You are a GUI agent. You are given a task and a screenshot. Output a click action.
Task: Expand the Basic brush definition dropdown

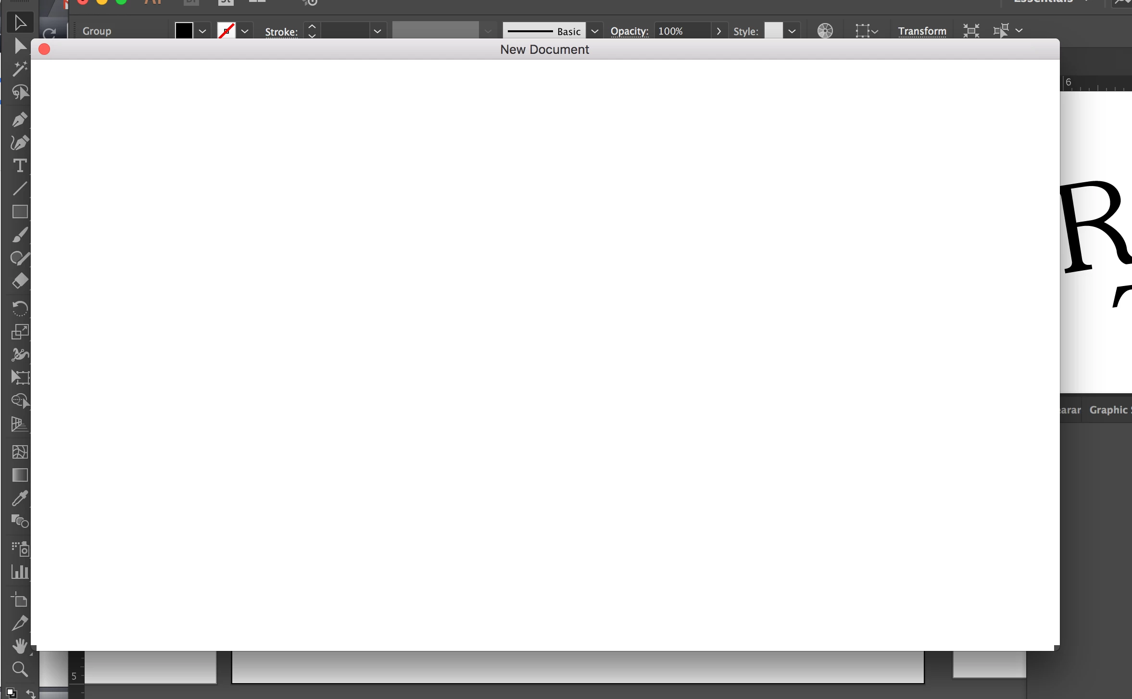coord(595,31)
